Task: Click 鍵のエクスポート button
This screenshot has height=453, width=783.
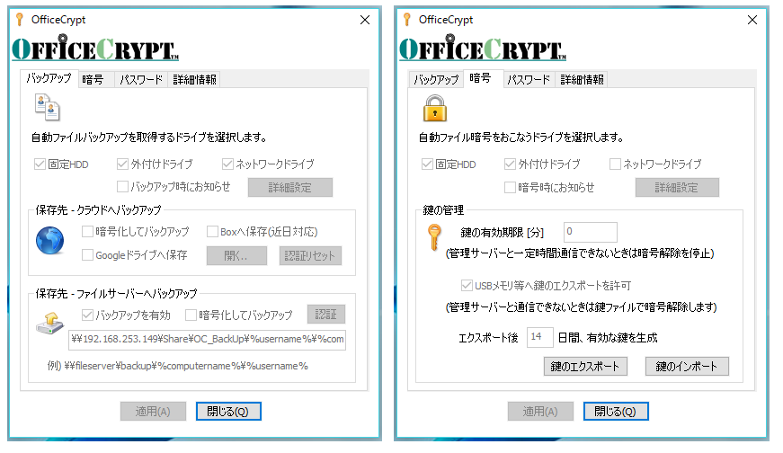Action: coord(585,366)
